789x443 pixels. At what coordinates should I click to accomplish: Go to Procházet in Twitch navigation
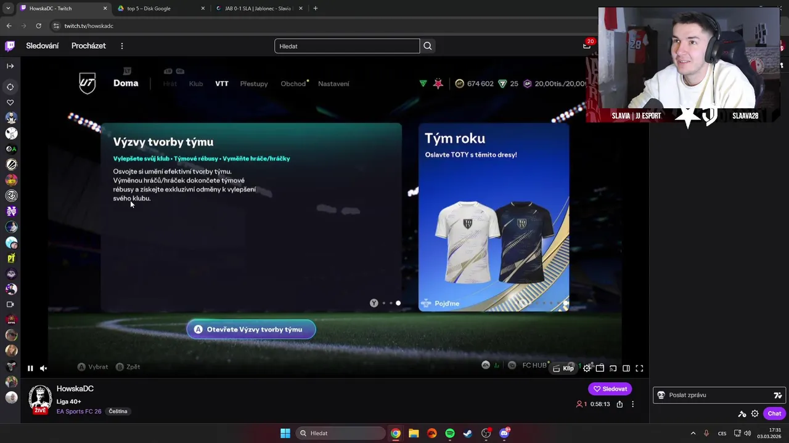tap(89, 46)
